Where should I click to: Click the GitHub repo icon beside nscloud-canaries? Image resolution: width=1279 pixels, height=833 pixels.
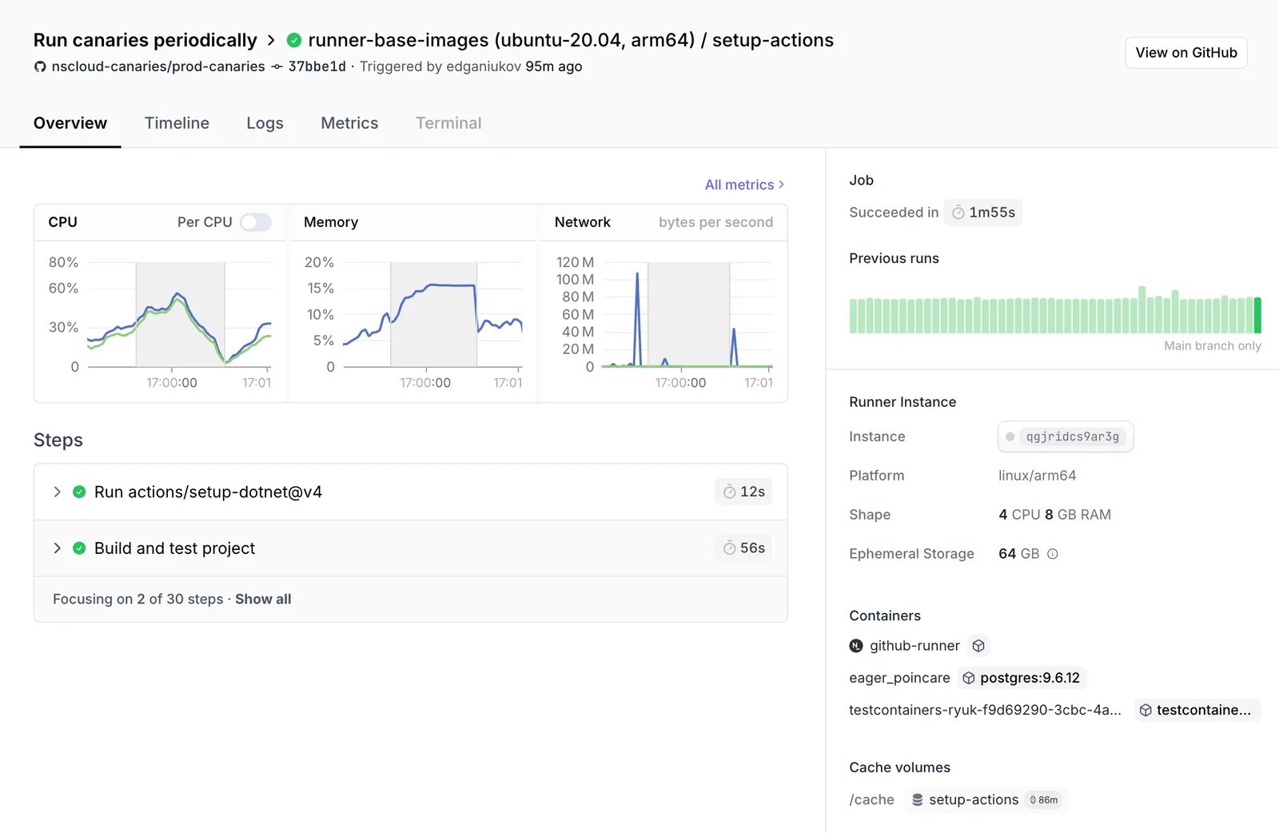point(40,66)
